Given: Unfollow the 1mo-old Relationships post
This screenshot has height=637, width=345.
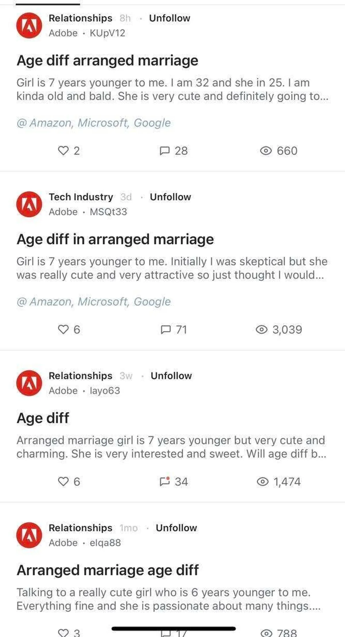Looking at the screenshot, I should pyautogui.click(x=176, y=528).
